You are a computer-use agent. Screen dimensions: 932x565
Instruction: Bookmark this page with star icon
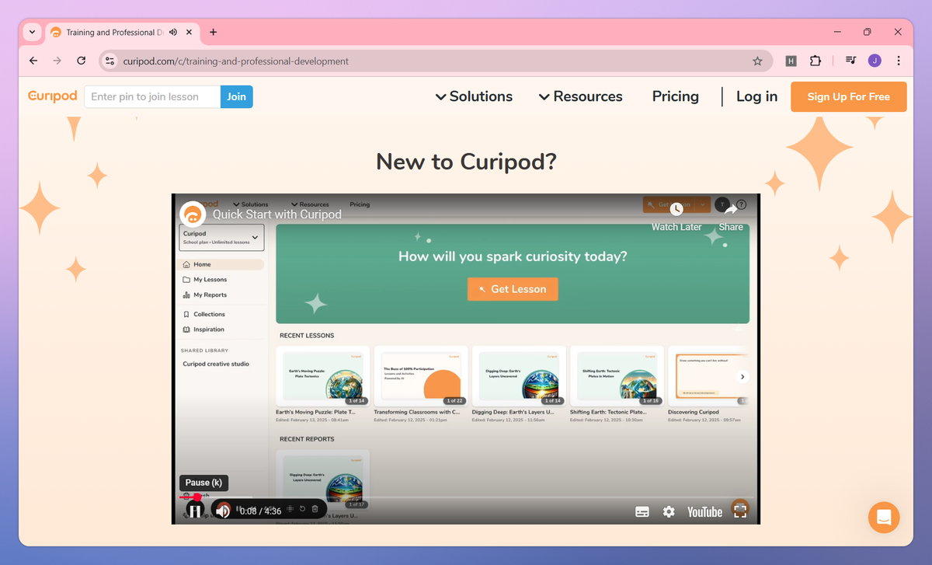[757, 61]
